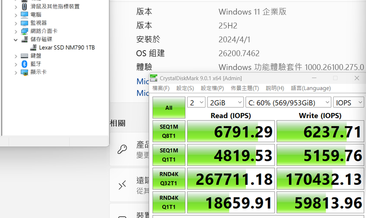Click the SEQ1M Q1T1 read value 4819.53
The image size is (366, 218).
click(231, 155)
